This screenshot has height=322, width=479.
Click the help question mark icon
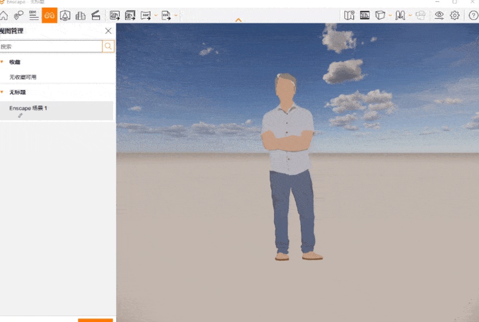[x=473, y=15]
